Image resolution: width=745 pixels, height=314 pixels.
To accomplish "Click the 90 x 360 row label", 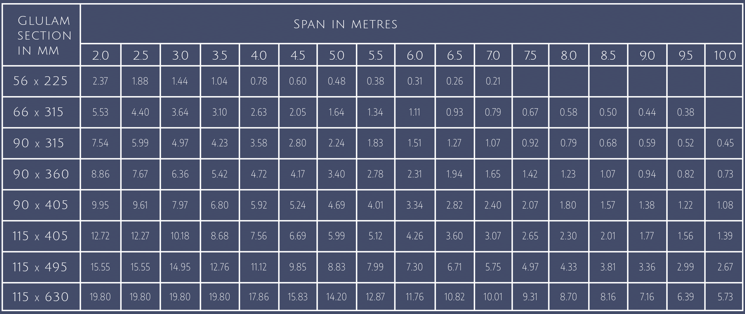I will [41, 174].
